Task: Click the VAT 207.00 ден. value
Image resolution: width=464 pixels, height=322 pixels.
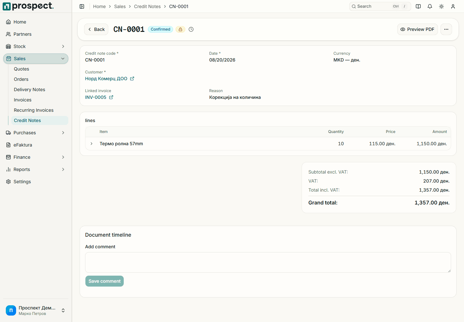Action: point(436,181)
